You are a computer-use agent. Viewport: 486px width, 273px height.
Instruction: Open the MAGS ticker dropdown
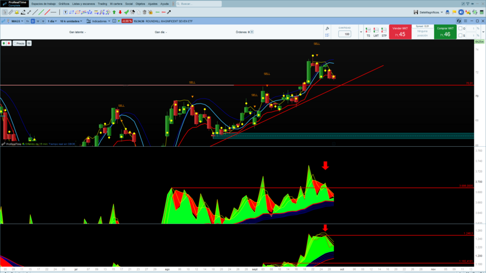click(17, 21)
